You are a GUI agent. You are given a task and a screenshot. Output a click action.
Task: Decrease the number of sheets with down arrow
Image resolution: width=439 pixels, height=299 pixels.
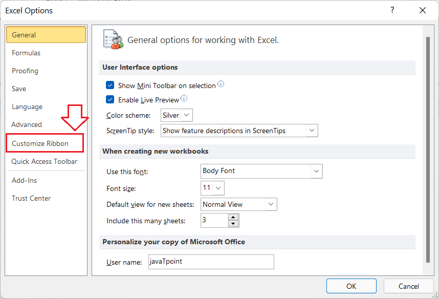(233, 224)
